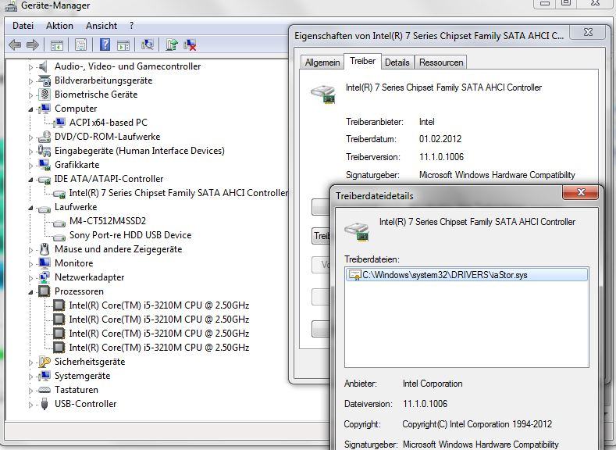
Task: Select the iaStor.sys driver file entry
Action: tap(467, 275)
